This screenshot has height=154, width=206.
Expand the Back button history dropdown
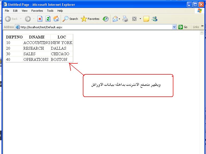(x=21, y=19)
